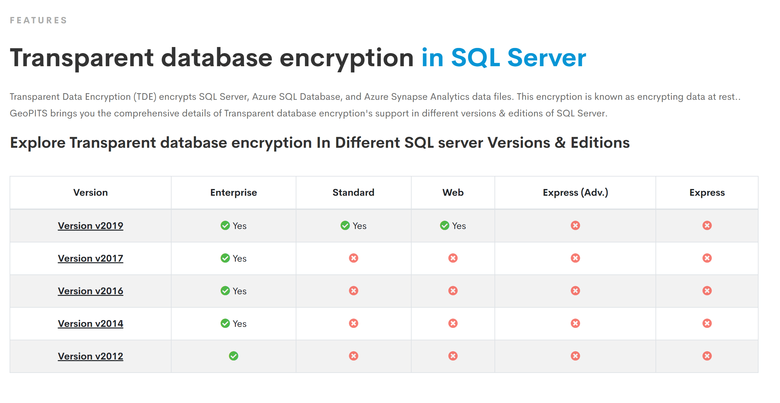Click red cross for v2012 Express (Adv.)
Screen dimensions: 780x403
click(575, 356)
